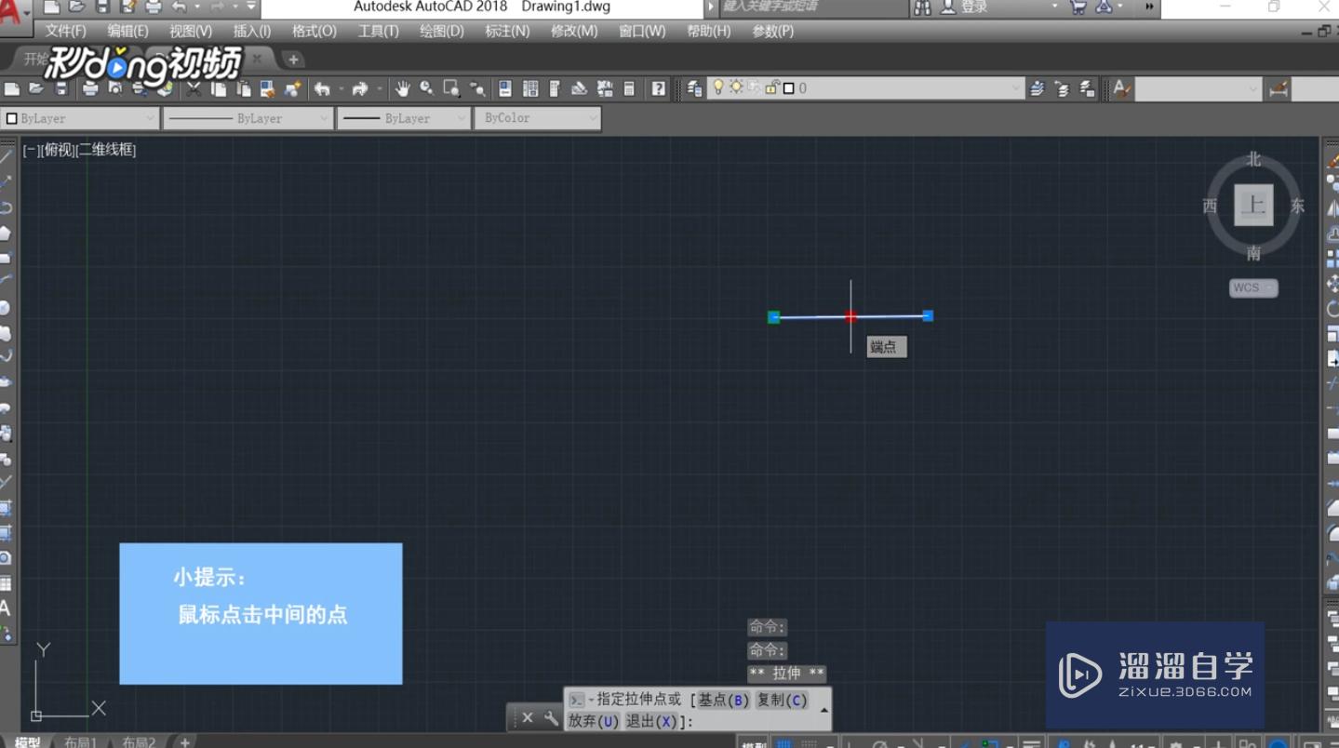Toggle grid display in status bar
Viewport: 1339px width, 748px height.
pyautogui.click(x=783, y=743)
